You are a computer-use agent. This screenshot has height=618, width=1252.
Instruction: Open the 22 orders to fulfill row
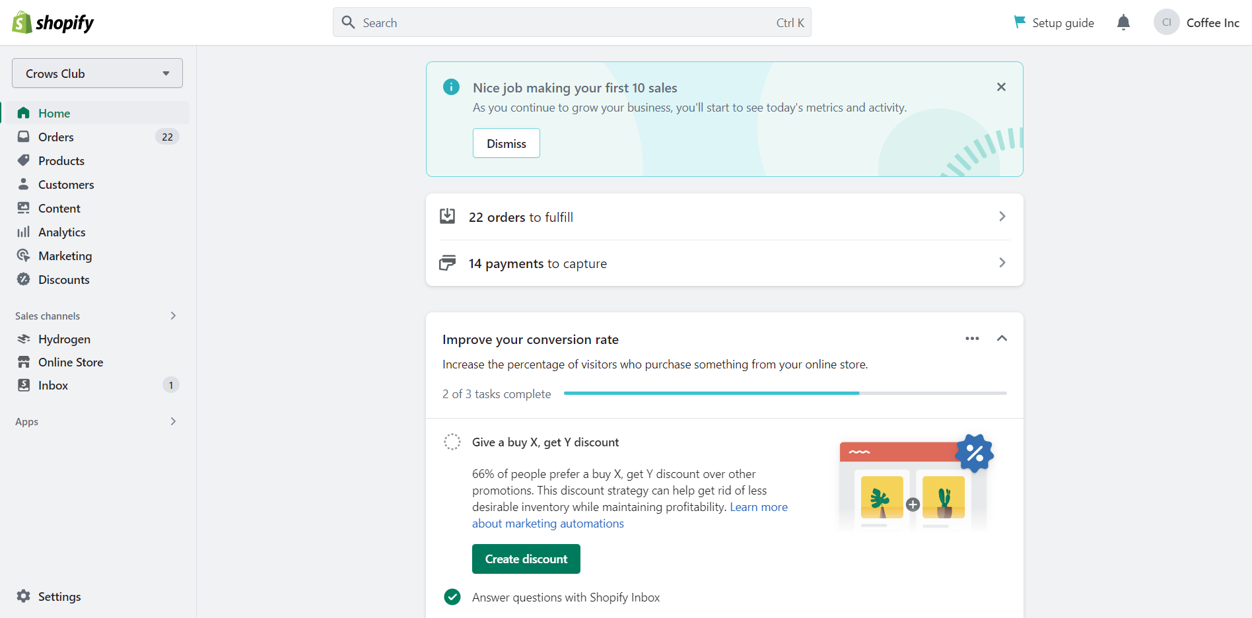(724, 217)
